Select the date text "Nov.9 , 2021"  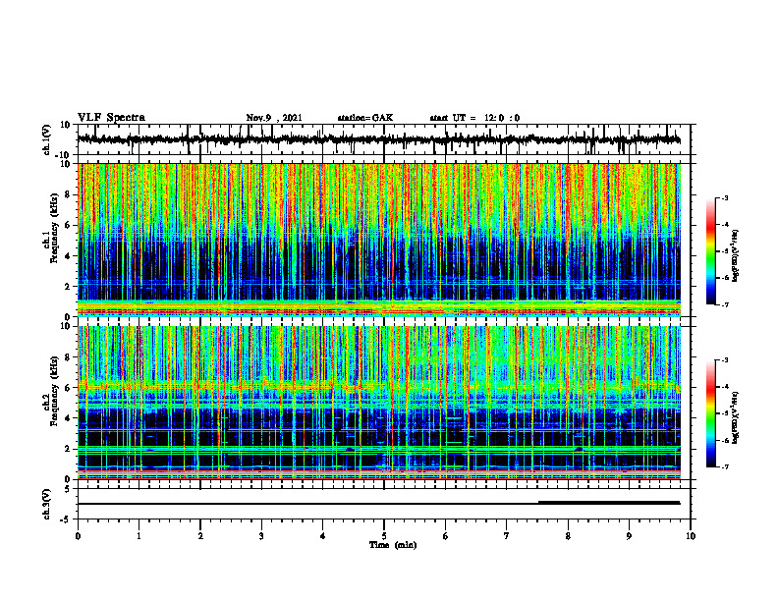coord(274,118)
